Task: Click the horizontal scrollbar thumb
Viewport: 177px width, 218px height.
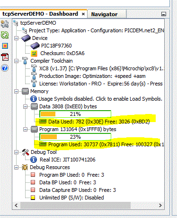Action: pos(75,205)
